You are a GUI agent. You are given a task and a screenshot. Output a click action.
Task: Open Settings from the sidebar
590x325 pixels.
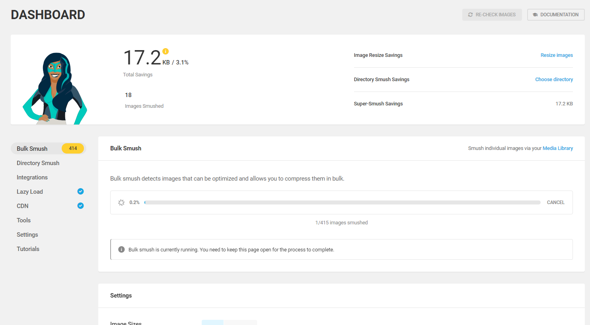point(27,235)
